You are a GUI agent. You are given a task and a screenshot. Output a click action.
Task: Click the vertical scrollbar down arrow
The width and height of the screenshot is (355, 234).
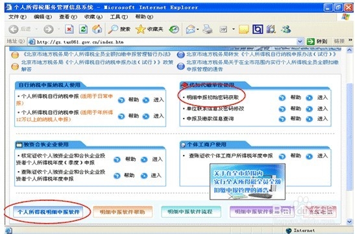[350, 222]
